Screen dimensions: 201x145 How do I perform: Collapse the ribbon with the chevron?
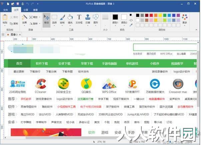196,30
